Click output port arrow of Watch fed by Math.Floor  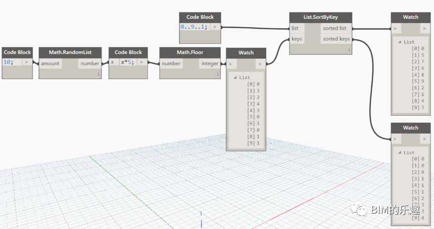(x=260, y=64)
